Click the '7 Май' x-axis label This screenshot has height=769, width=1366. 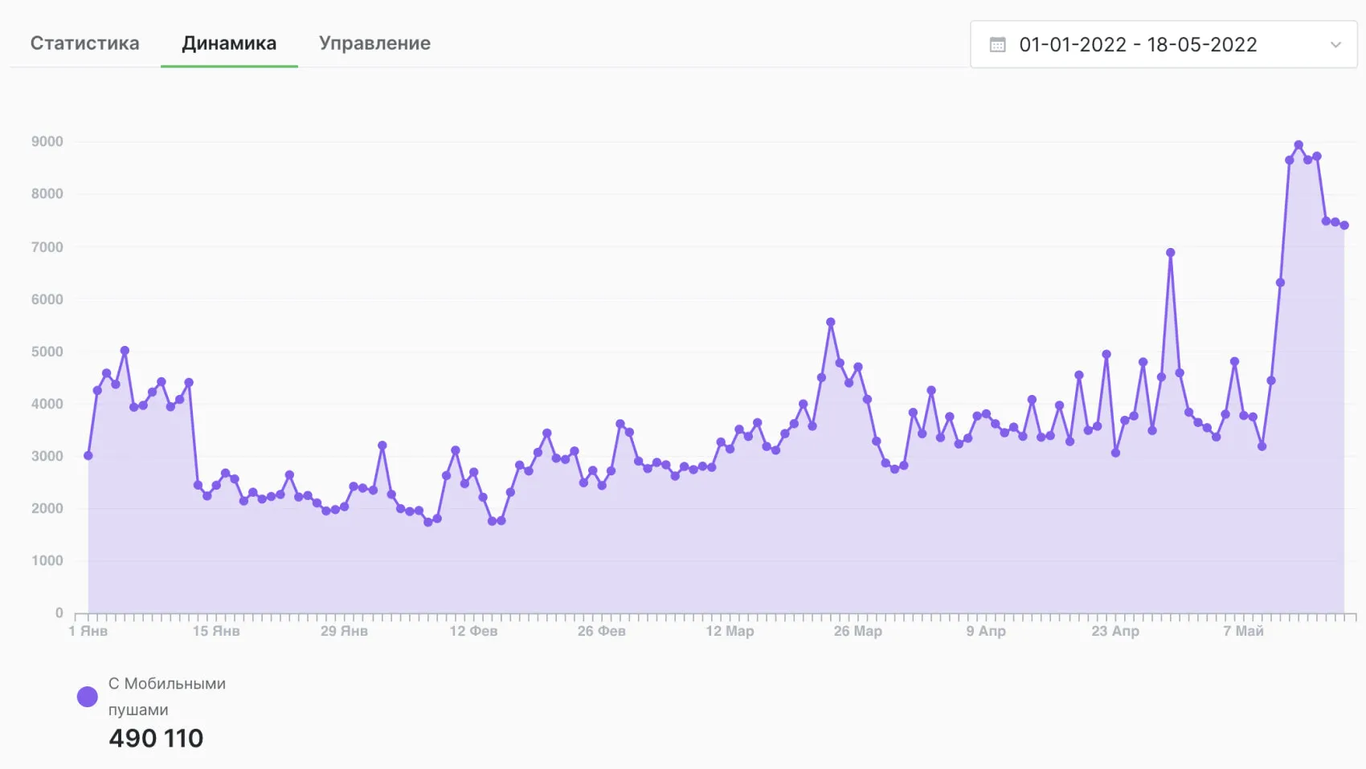pyautogui.click(x=1243, y=631)
